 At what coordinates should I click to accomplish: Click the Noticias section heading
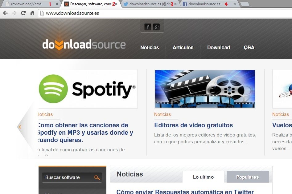coord(130,174)
